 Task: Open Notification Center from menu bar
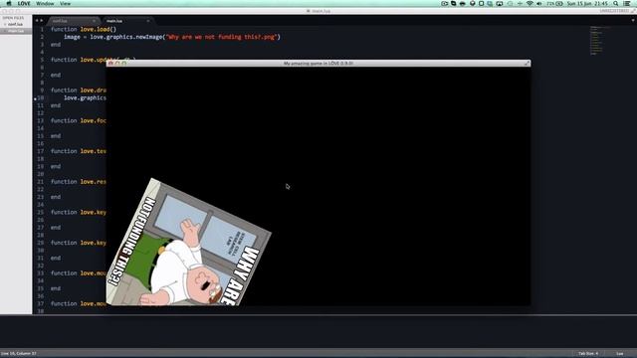(x=627, y=3)
